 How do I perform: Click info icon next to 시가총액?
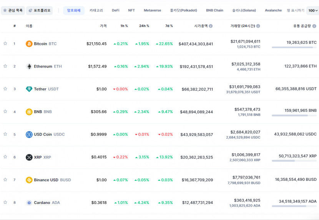tap(211, 26)
